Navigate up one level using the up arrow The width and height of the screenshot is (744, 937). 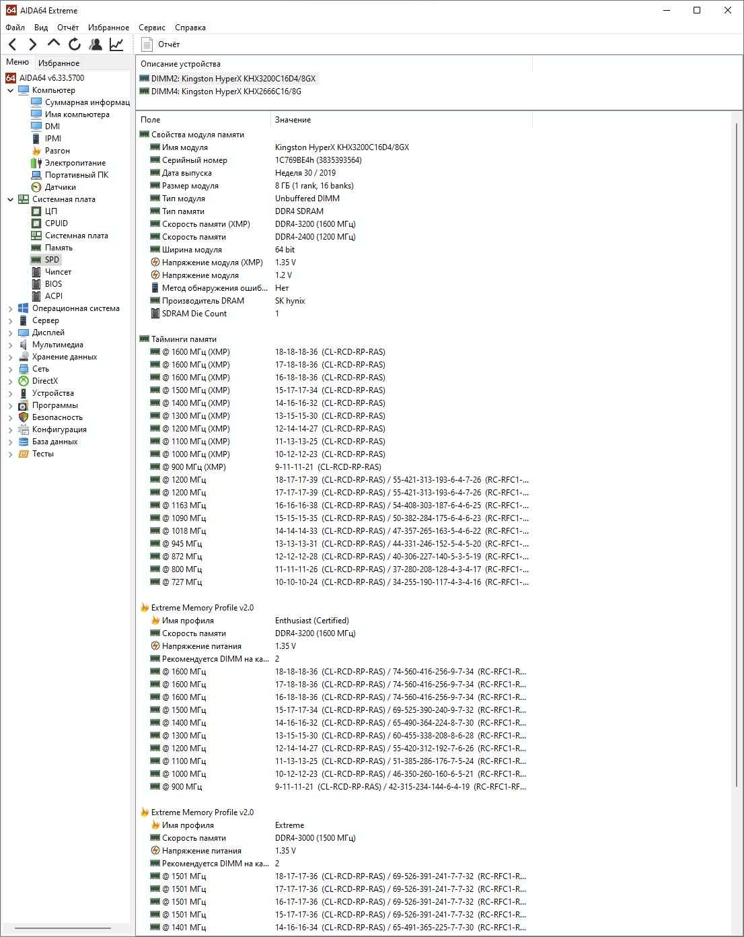click(x=54, y=44)
